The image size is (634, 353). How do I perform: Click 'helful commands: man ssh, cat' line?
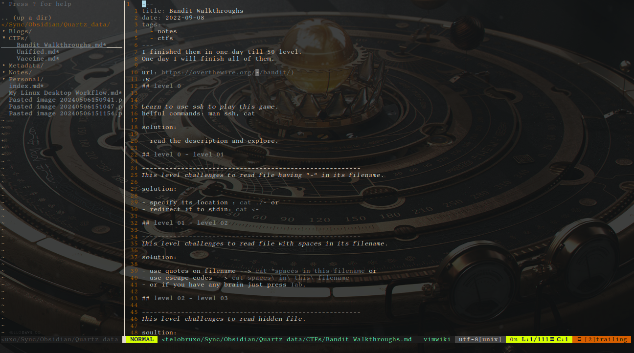click(x=199, y=113)
